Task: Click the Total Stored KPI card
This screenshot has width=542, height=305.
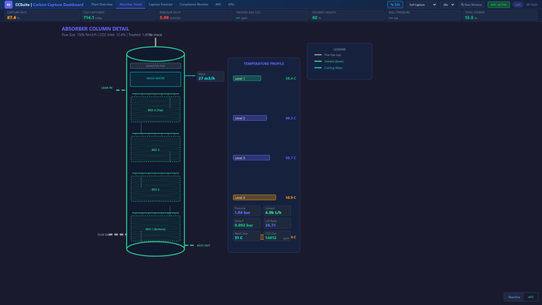Action: (x=500, y=15)
